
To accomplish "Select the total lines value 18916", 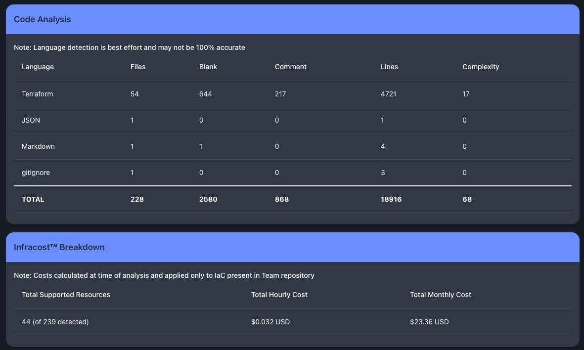I will coord(391,199).
